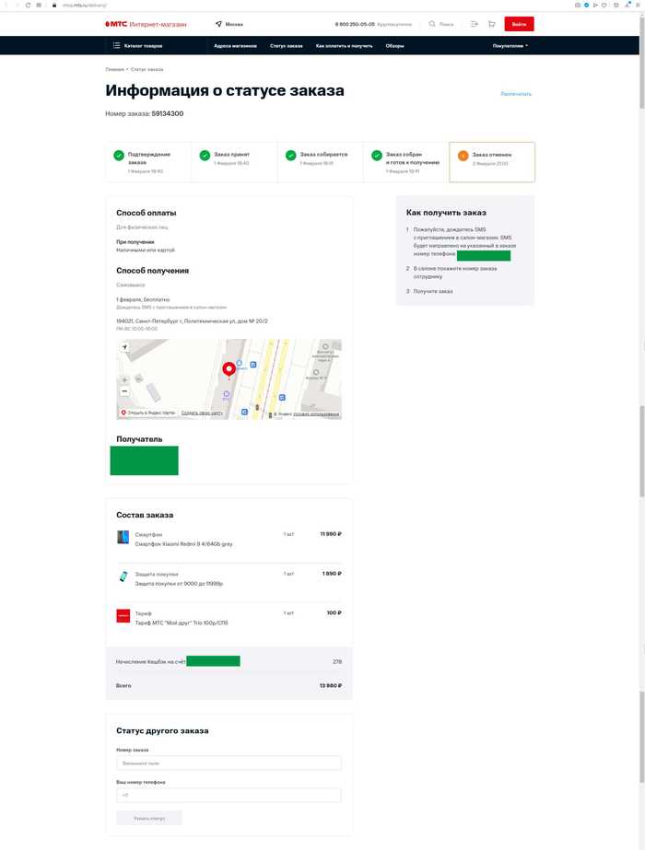The width and height of the screenshot is (645, 850).
Task: Click the green check icon on Подтверждение заказа
Action: [x=117, y=153]
